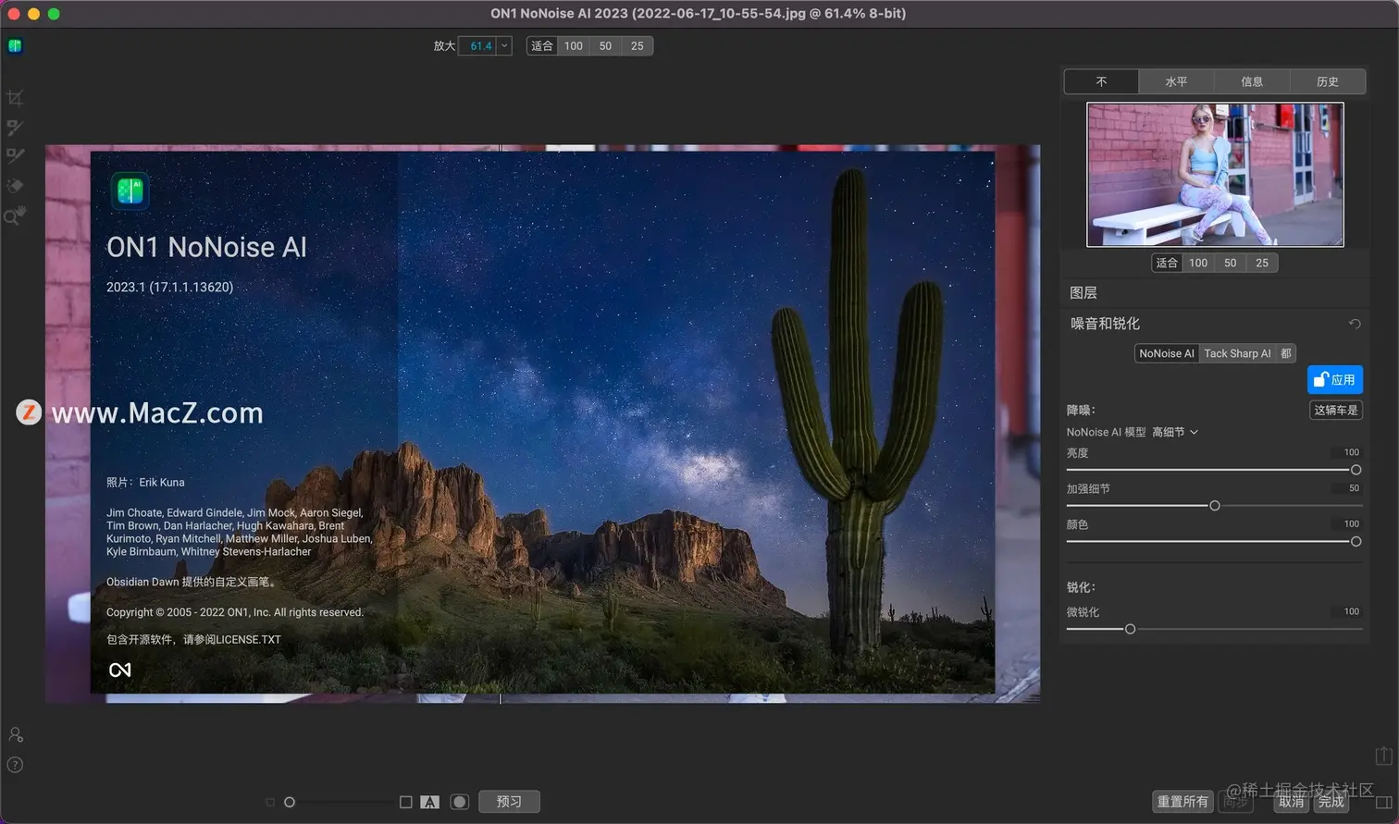Switch to the Tack Sharp AI tab
Image resolution: width=1399 pixels, height=824 pixels.
click(1236, 353)
